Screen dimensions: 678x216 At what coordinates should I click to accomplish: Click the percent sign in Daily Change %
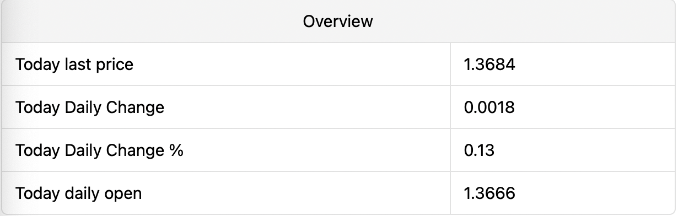click(176, 150)
